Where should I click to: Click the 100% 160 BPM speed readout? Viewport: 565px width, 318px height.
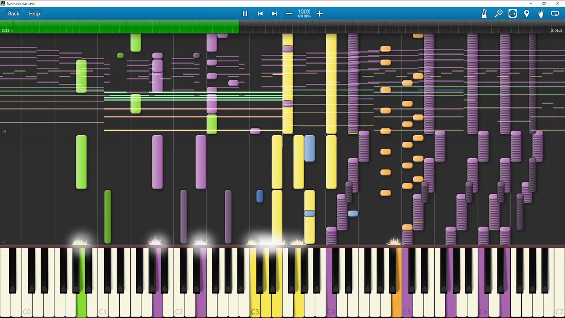[x=304, y=14]
